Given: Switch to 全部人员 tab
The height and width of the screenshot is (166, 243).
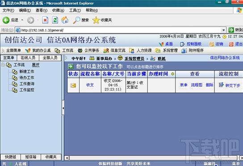Looking at the screenshot, I should (x=50, y=58).
